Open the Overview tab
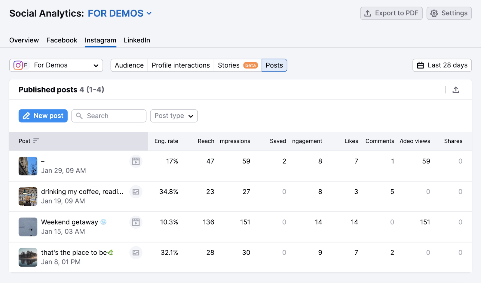 click(24, 40)
